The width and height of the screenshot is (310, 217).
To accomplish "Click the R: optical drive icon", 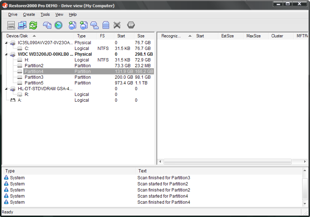I will click(20, 94).
